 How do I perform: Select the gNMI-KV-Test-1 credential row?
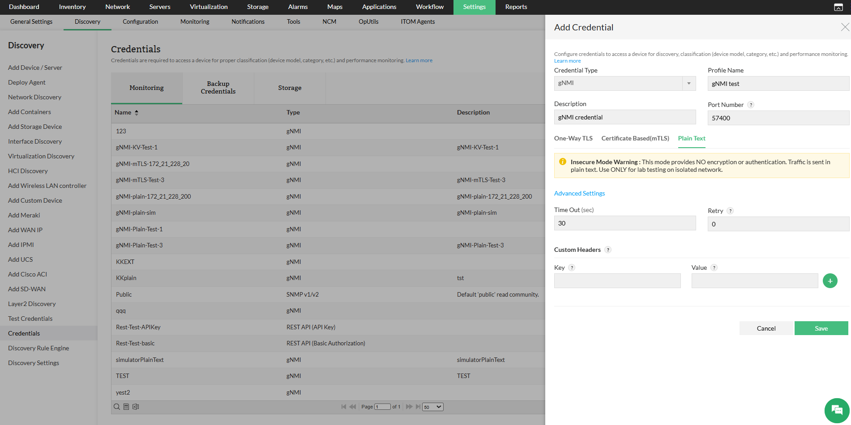[x=328, y=147]
